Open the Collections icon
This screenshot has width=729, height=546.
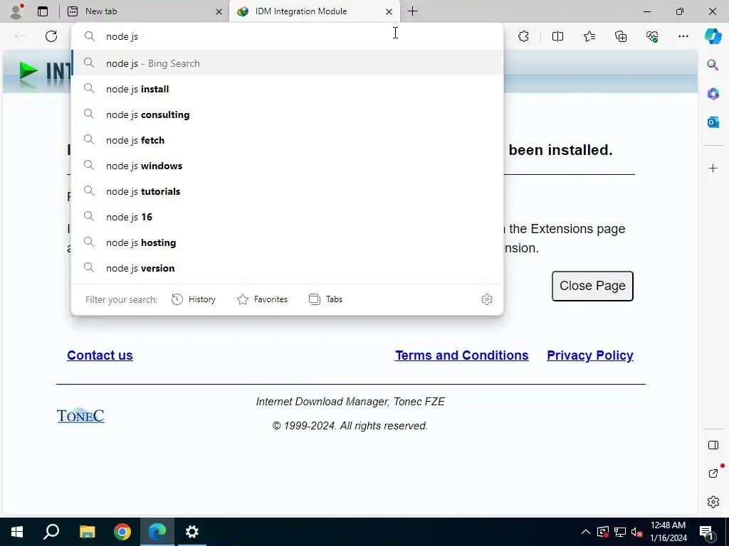click(621, 36)
